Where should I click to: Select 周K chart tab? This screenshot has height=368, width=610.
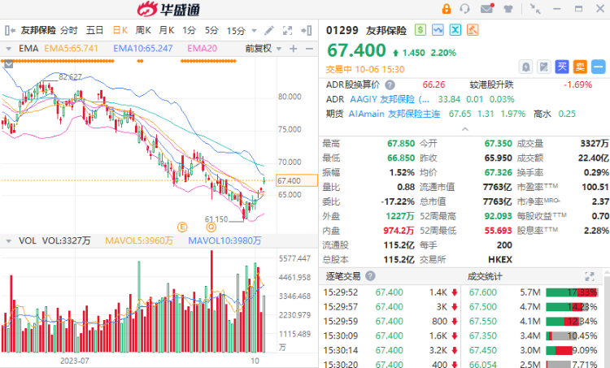click(143, 30)
